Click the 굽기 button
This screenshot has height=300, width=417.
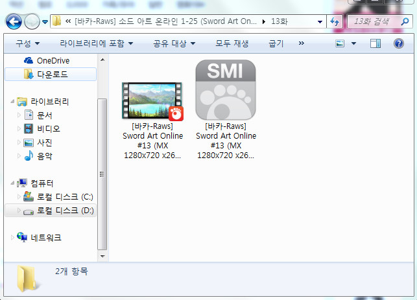pos(276,43)
